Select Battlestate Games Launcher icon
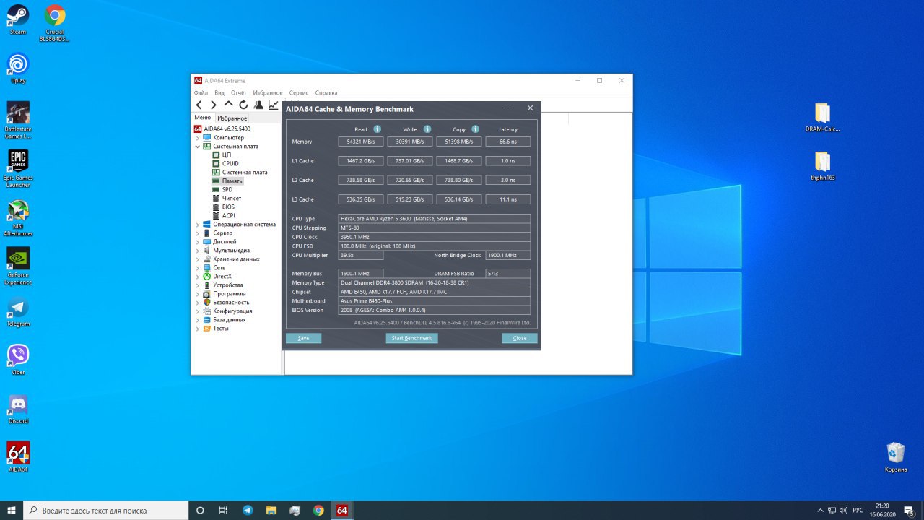The image size is (924, 520). click(x=18, y=120)
